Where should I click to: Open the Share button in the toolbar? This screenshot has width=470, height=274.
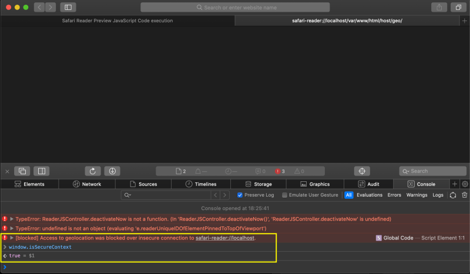coord(439,7)
